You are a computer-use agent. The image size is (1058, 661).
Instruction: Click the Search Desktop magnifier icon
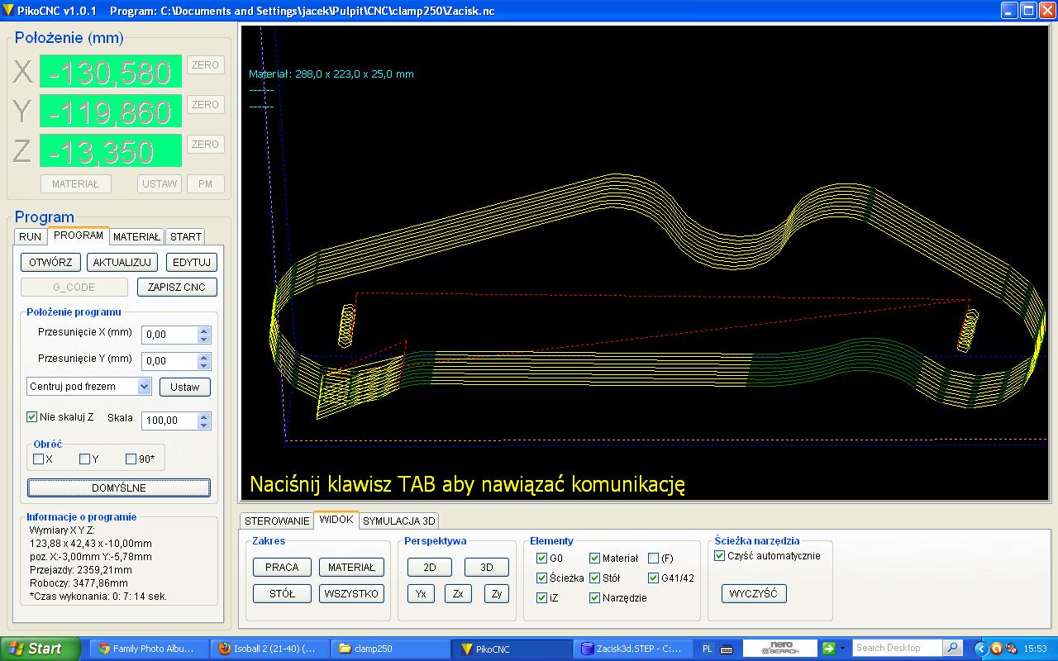click(953, 649)
